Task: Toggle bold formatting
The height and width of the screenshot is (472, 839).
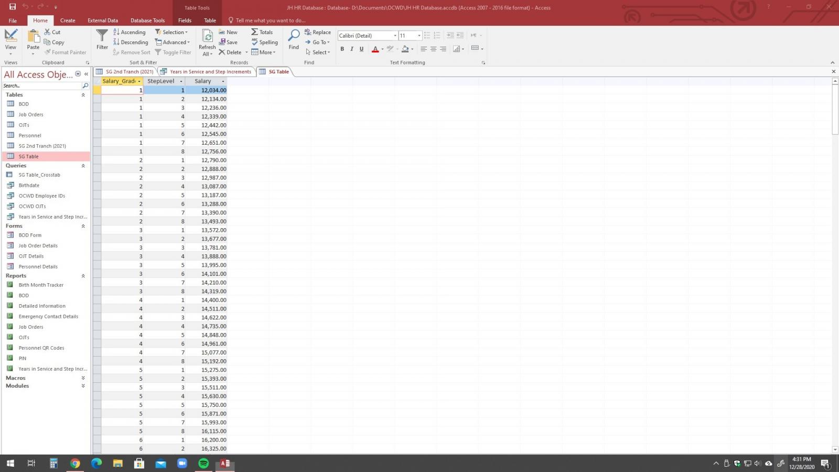Action: point(342,49)
